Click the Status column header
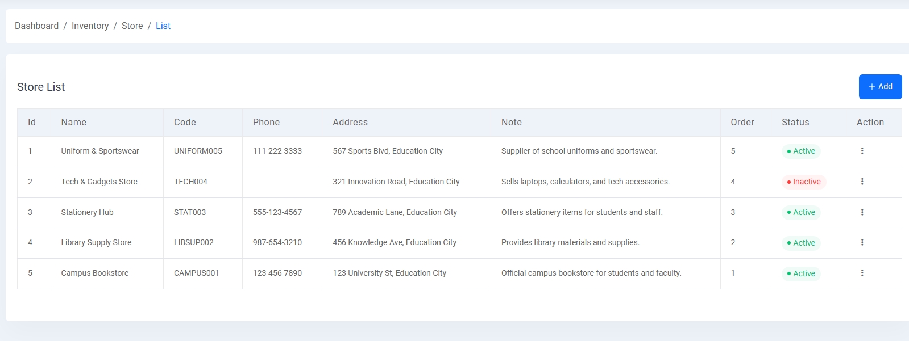Image resolution: width=909 pixels, height=341 pixels. [795, 123]
